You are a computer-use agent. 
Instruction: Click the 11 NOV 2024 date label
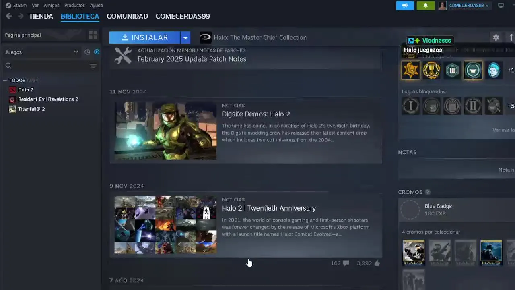point(128,92)
